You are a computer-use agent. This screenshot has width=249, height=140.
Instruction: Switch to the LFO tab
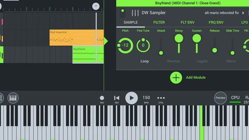244,23
